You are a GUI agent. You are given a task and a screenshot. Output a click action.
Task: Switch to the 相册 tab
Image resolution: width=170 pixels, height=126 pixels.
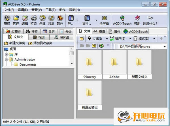tap(39, 37)
